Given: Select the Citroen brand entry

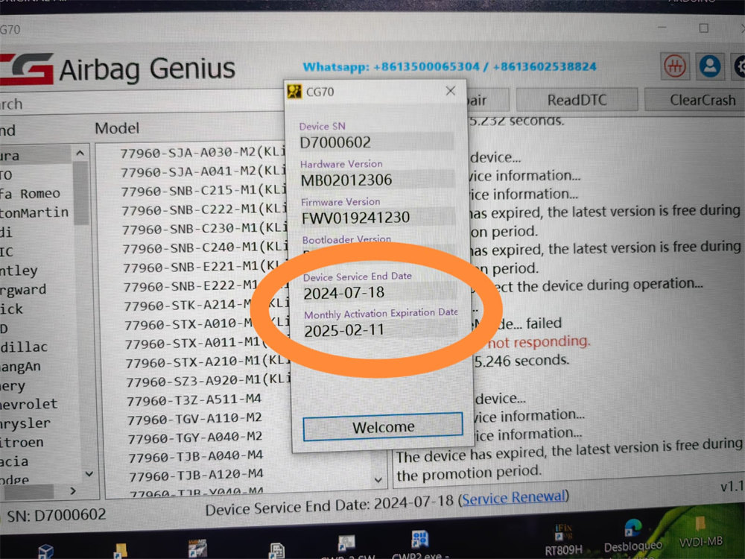Looking at the screenshot, I should pos(22,442).
